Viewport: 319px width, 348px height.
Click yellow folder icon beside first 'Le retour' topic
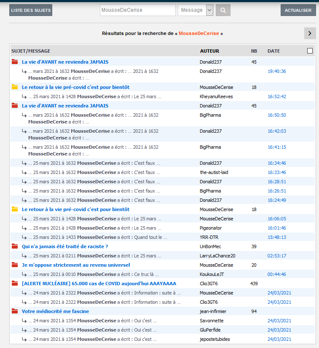pyautogui.click(x=15, y=87)
